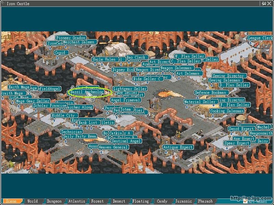Click the Sewing Salesman label
This screenshot has width=274, height=205.
225,80
